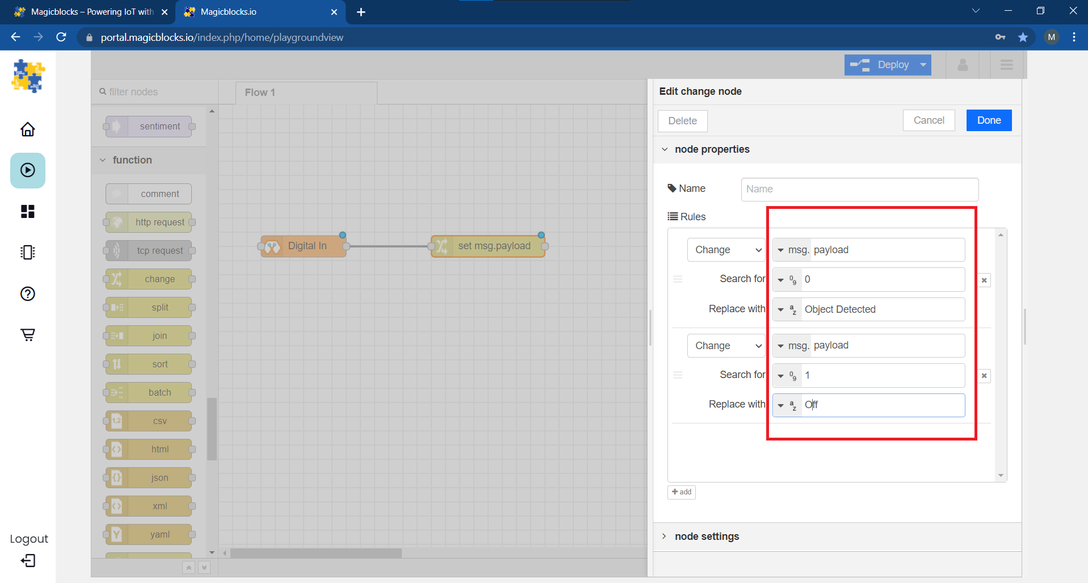Open the Deploy options dropdown arrow
Viewport: 1088px width, 583px height.
(923, 65)
